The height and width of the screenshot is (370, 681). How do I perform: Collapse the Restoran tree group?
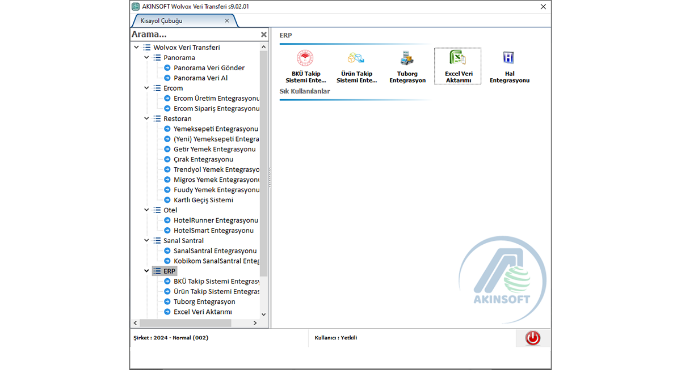(x=146, y=119)
